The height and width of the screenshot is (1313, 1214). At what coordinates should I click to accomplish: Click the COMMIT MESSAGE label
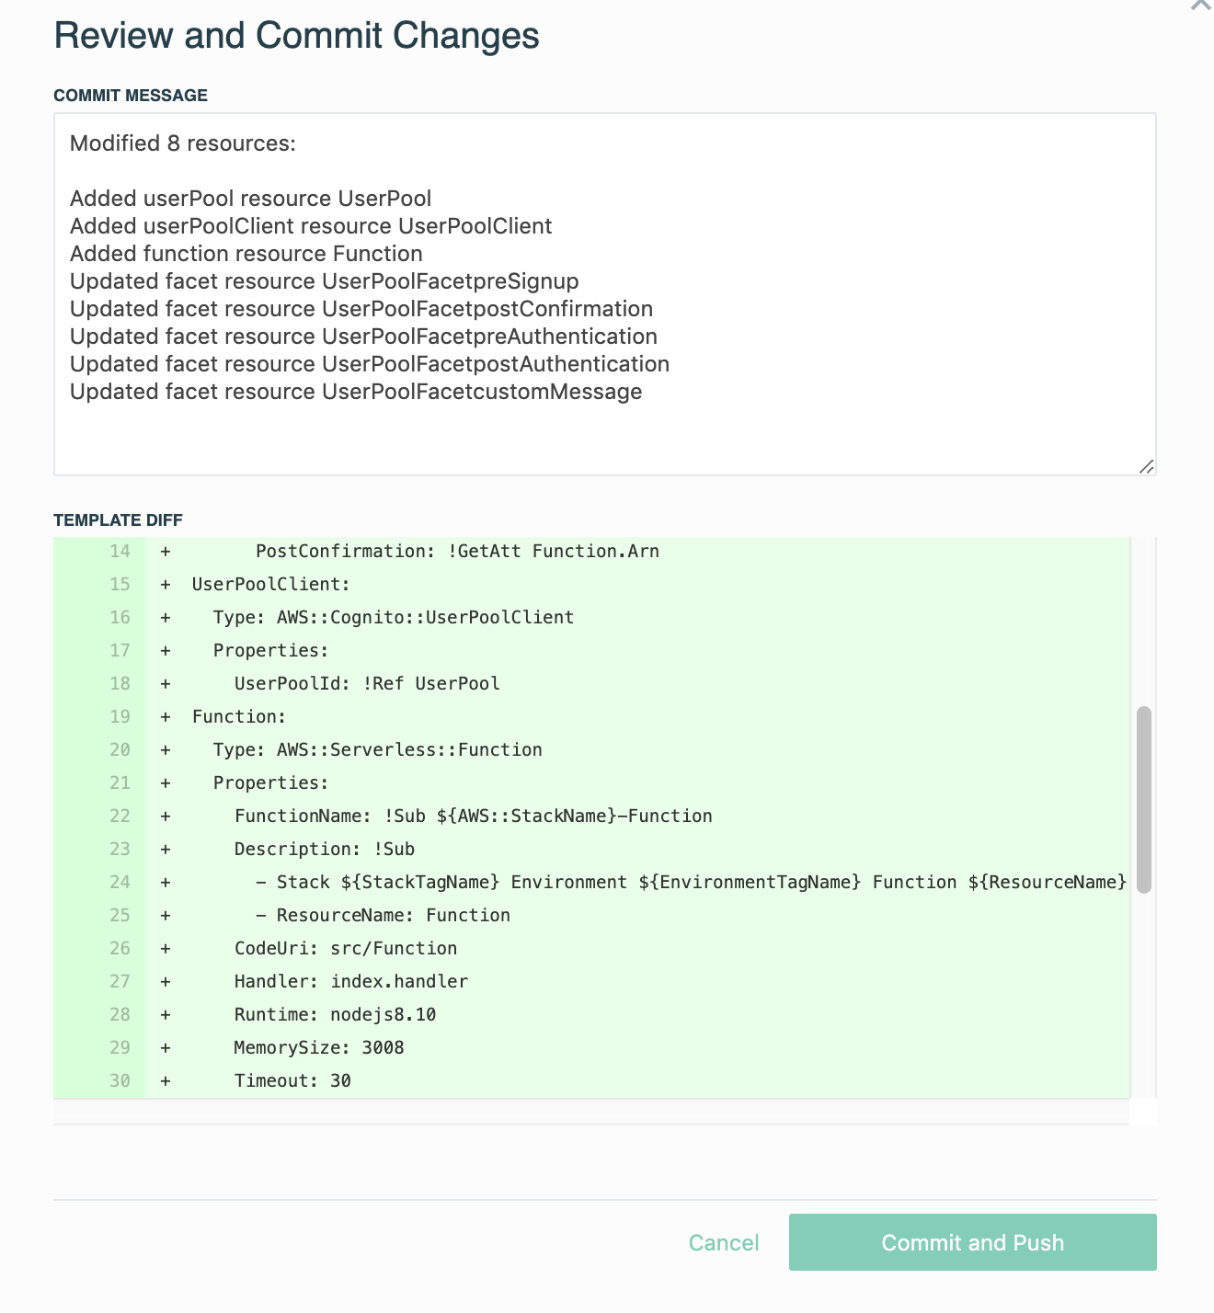click(x=131, y=96)
